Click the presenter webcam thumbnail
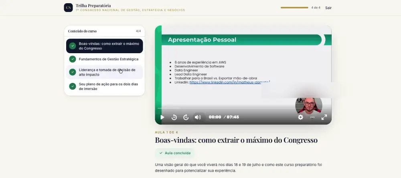The image size is (401, 178). click(309, 105)
